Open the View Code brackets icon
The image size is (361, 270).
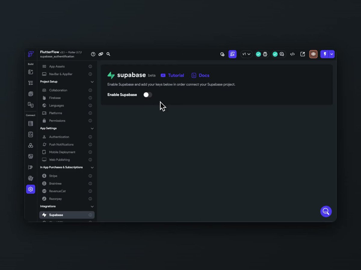click(x=292, y=54)
